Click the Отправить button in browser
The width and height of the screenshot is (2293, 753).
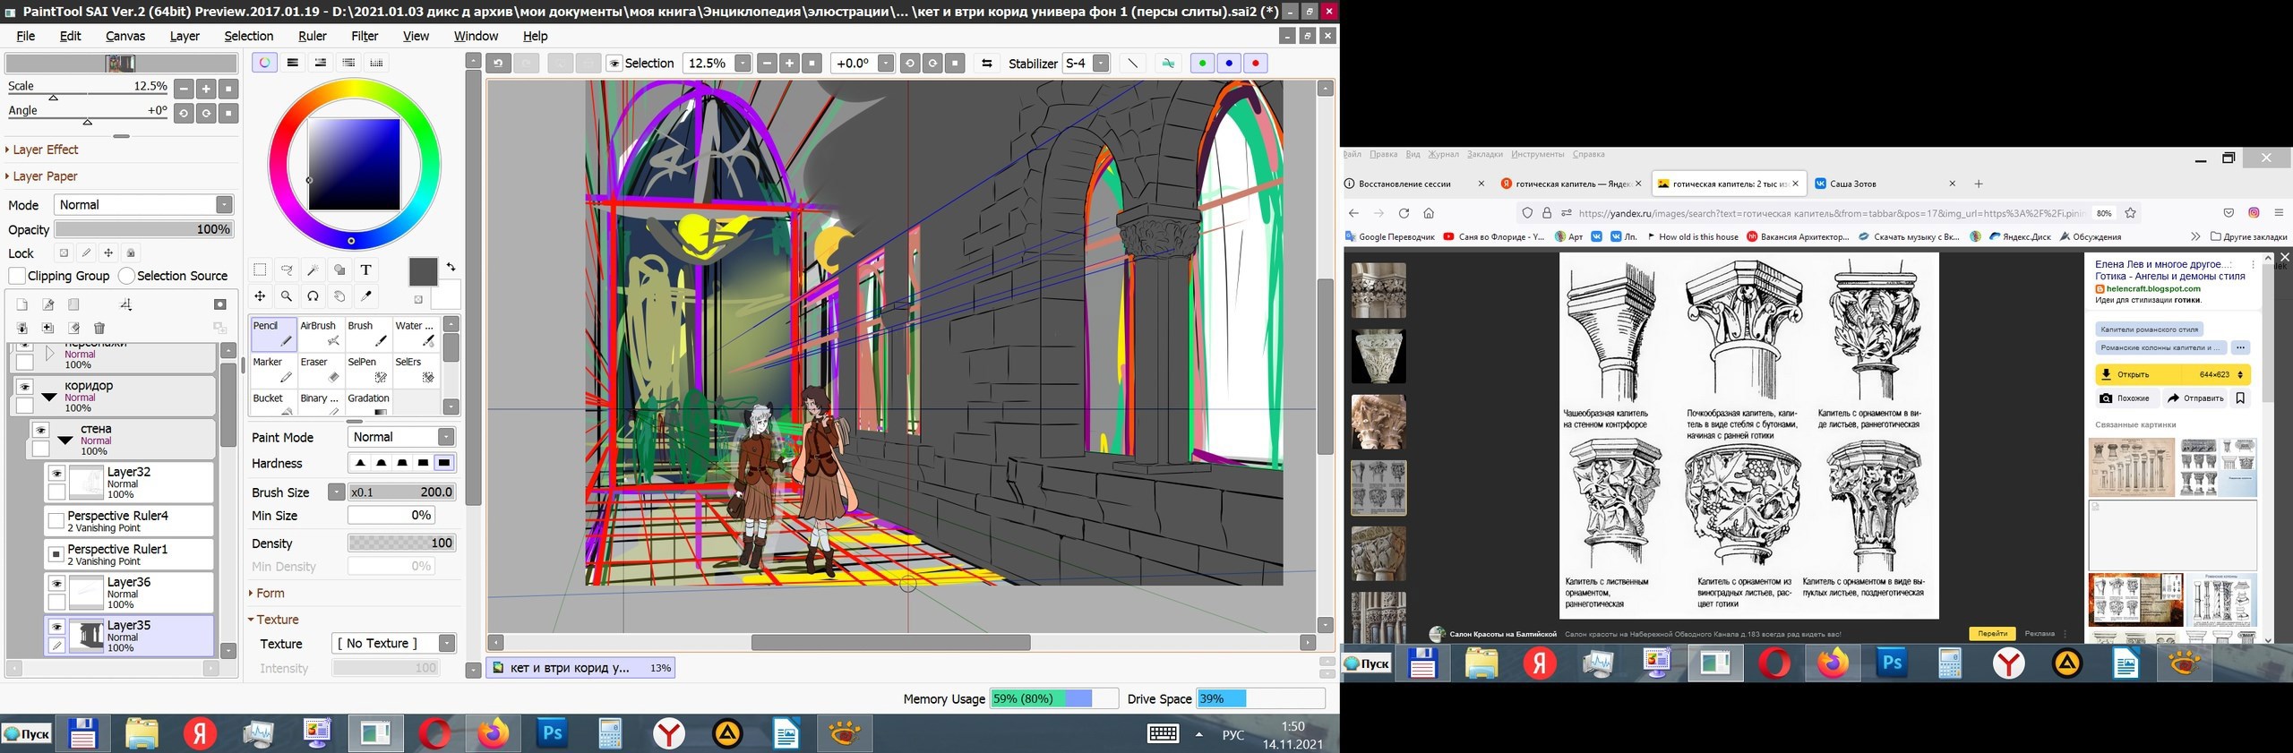coord(2195,398)
